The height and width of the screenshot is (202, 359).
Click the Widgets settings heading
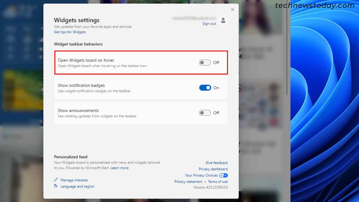tap(77, 20)
